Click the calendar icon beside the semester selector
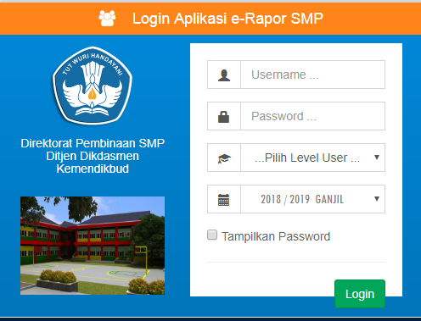 (223, 200)
